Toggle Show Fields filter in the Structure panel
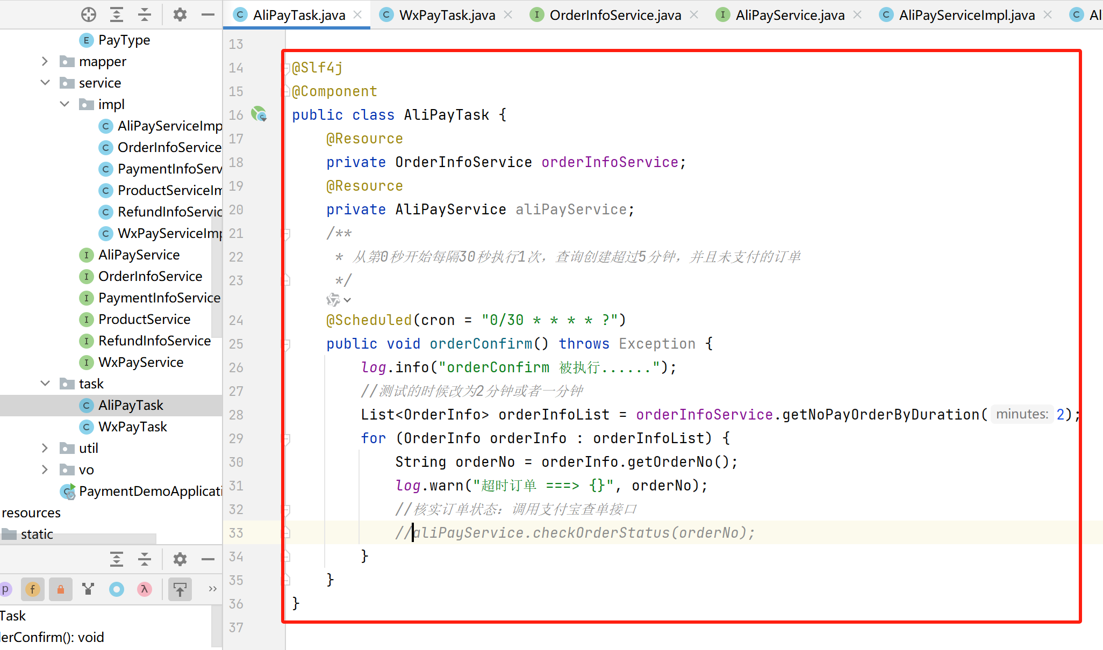Viewport: 1103px width, 650px height. point(33,589)
